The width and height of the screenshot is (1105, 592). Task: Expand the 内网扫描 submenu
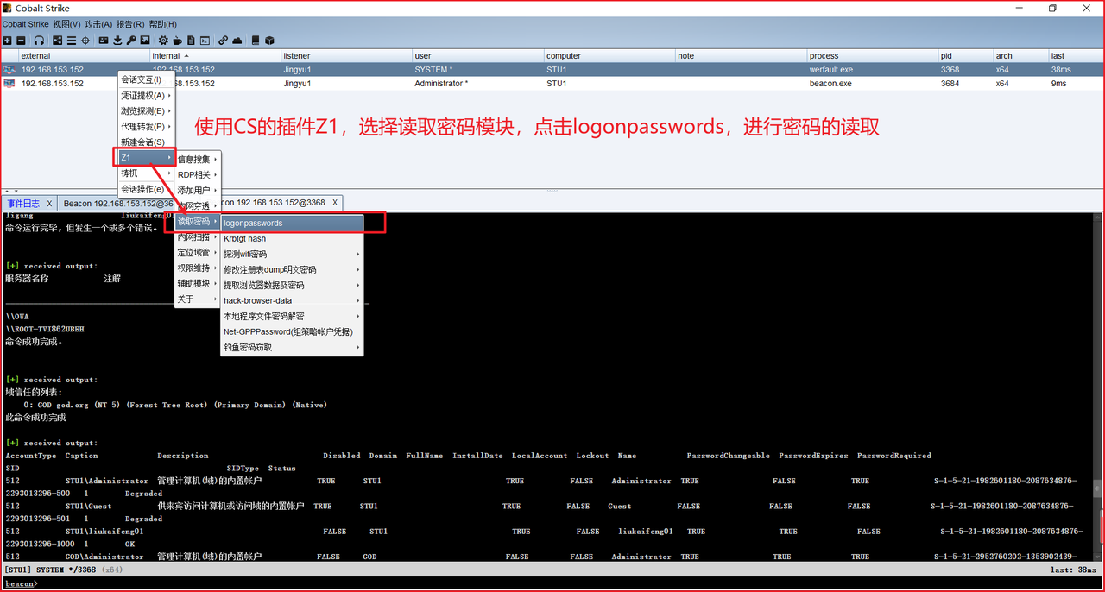(198, 237)
